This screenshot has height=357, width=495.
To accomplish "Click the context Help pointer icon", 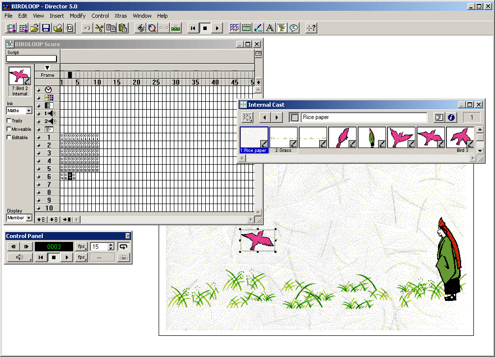I will pos(311,28).
